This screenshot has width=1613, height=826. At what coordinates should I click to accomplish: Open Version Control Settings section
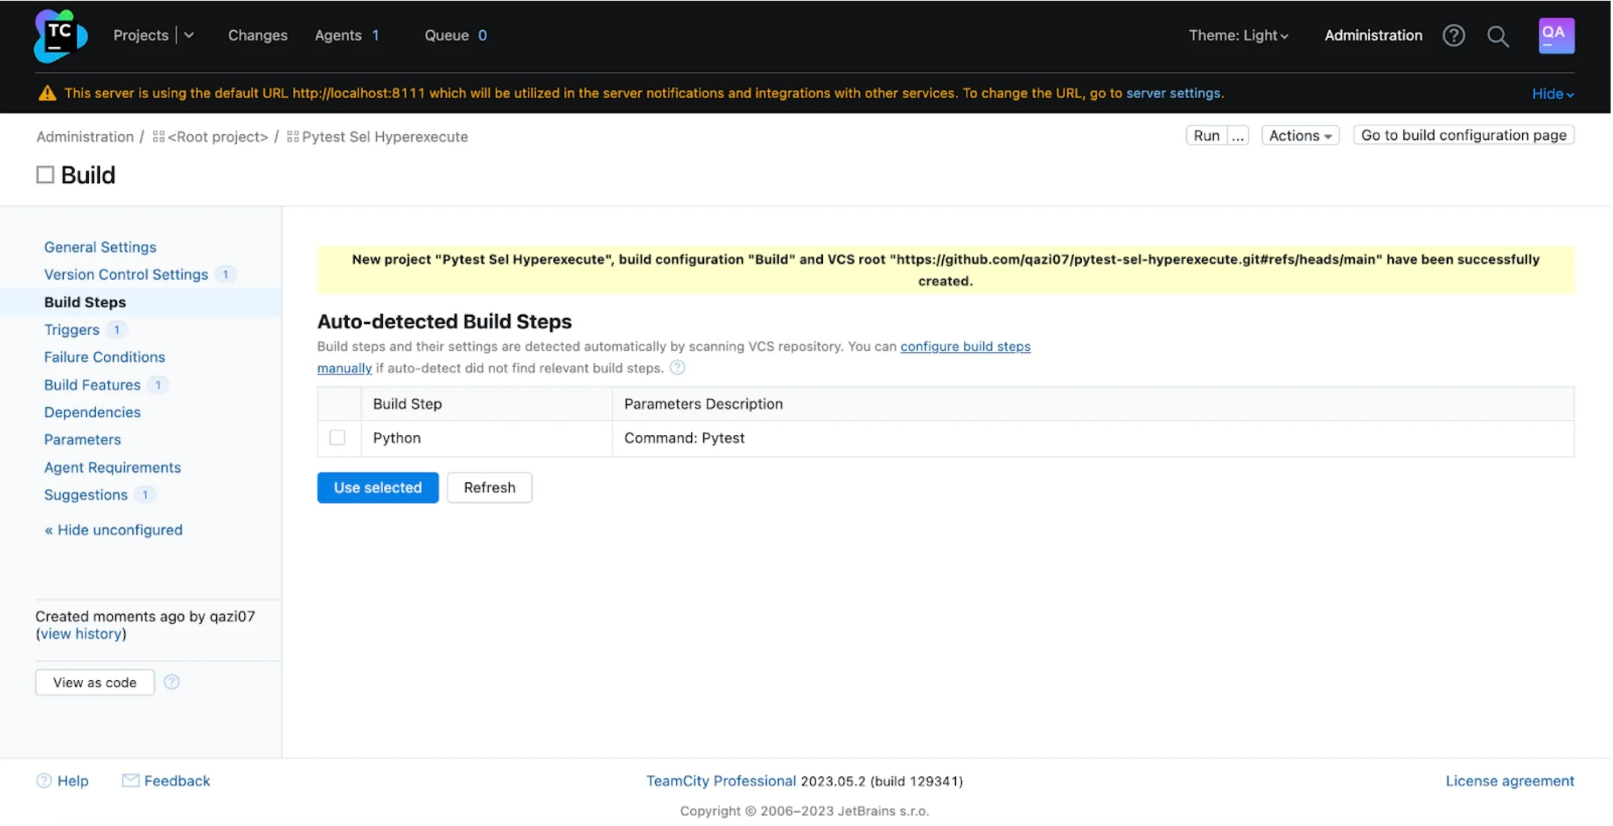(x=126, y=274)
